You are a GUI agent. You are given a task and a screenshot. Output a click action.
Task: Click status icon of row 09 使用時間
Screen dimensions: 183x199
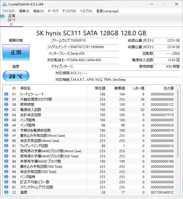6,104
